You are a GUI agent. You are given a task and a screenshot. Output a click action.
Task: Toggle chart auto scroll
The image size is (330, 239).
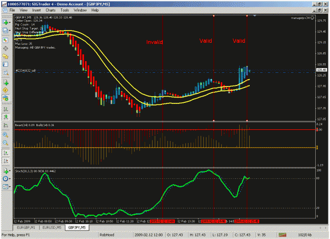tap(5, 153)
